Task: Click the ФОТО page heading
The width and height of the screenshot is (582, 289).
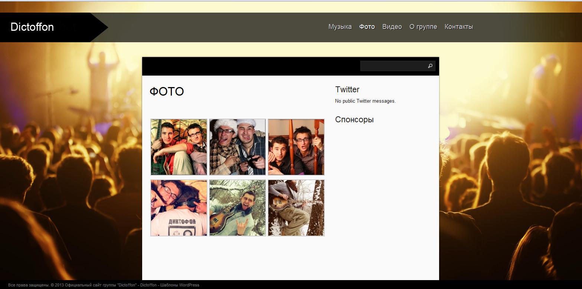Action: click(x=167, y=92)
